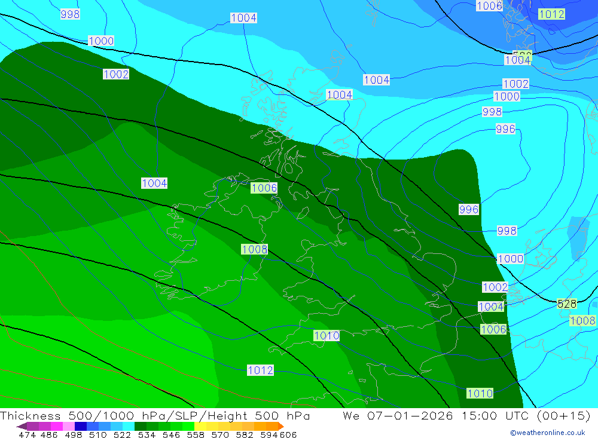Select the cyan legend swatch above 522
This screenshot has width=598, height=438.
click(x=129, y=426)
